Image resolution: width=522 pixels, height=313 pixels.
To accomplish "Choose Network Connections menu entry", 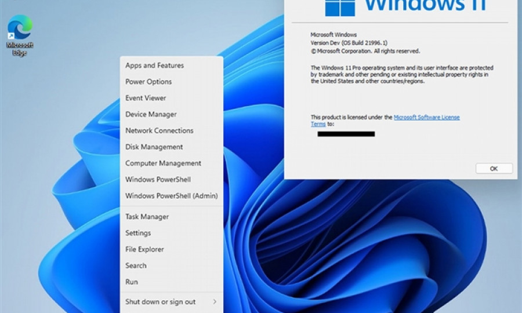I will coord(159,130).
